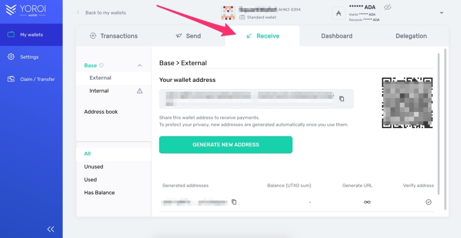Open the wallet selector dropdown arrow
461x238 pixels.
pos(442,13)
